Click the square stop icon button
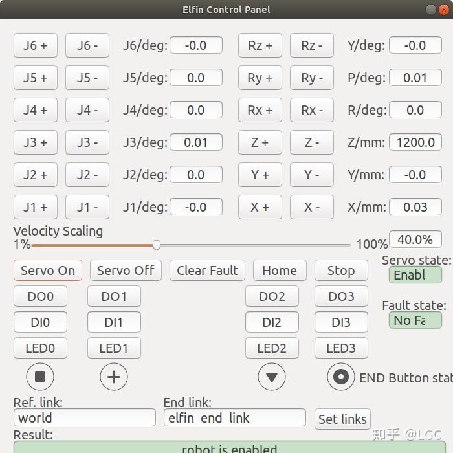The height and width of the screenshot is (453, 453). (x=40, y=377)
